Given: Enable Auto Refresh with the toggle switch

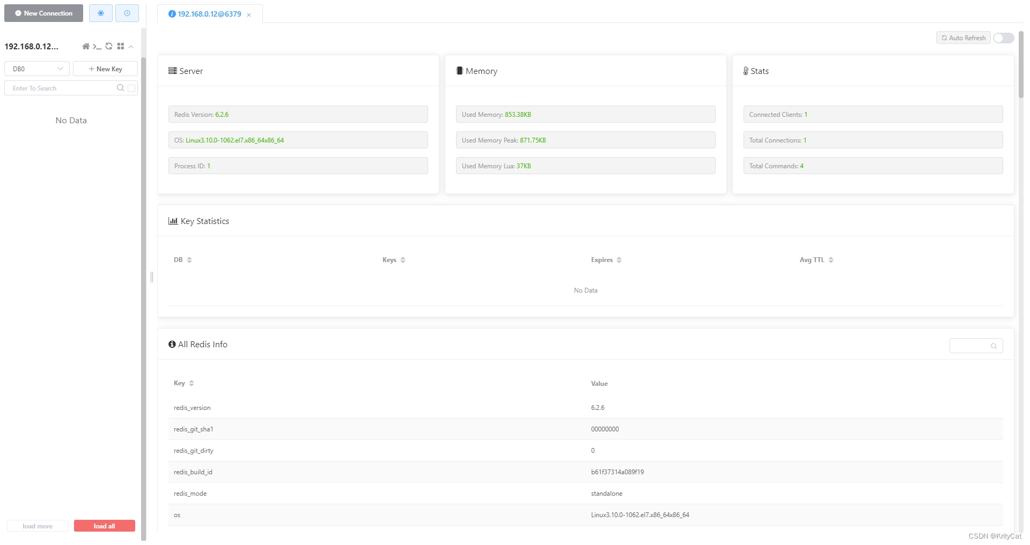Looking at the screenshot, I should (x=1003, y=38).
